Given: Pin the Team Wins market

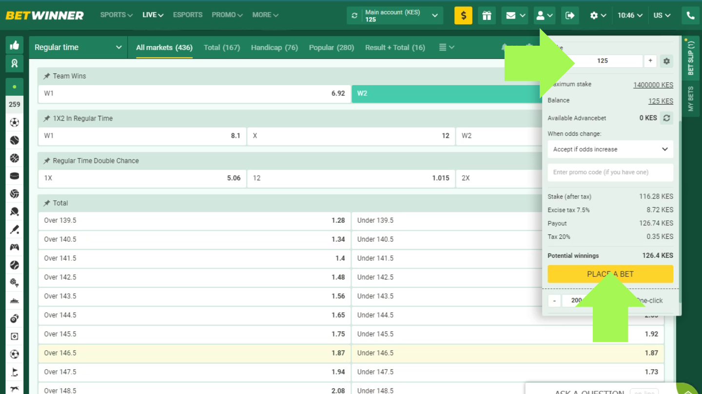Looking at the screenshot, I should tap(47, 76).
